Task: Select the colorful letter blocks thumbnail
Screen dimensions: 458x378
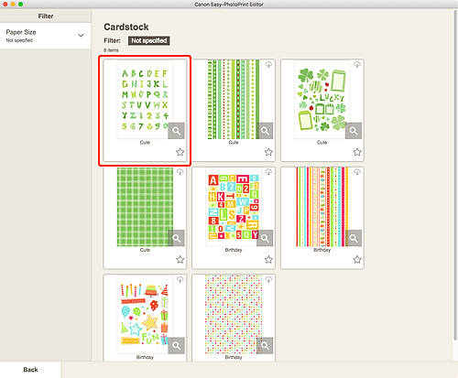Action: tap(234, 207)
